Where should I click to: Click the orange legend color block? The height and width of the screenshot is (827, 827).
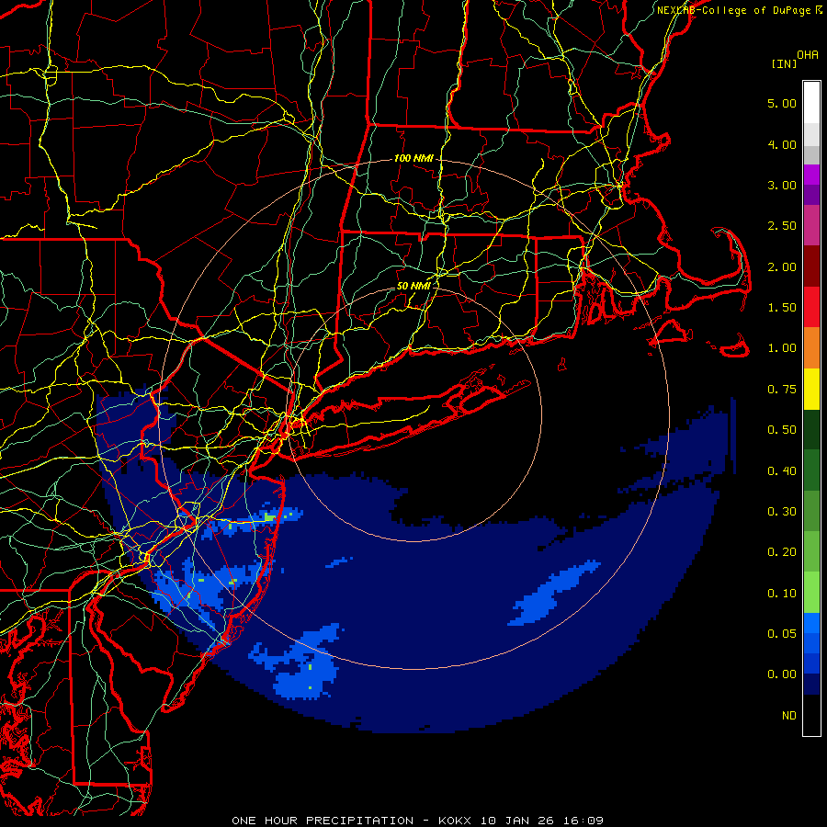(x=811, y=348)
